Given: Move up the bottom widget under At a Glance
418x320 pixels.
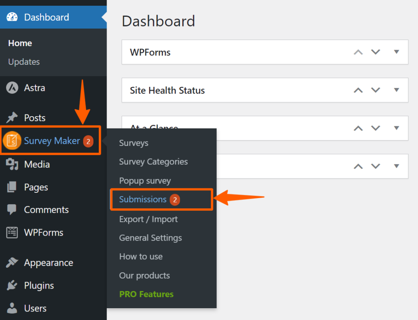Looking at the screenshot, I should tap(358, 166).
